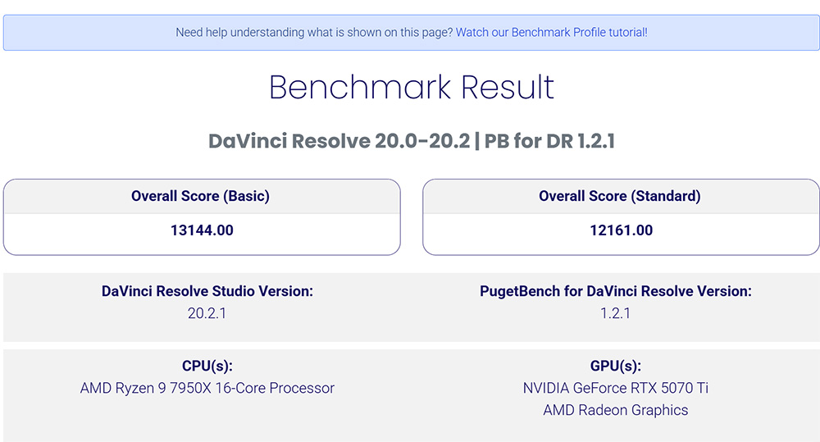Viewport: 820px width, 442px height.
Task: Click the 'Overall Score (Standard)' card header
Action: [620, 196]
